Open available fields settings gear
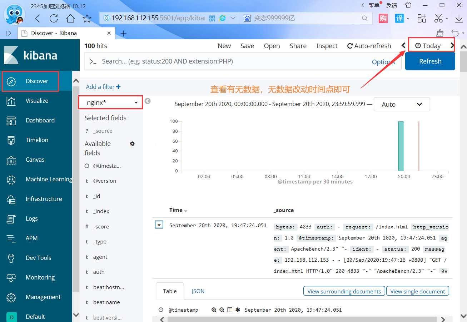Viewport: 467px width, 322px height. pos(132,144)
